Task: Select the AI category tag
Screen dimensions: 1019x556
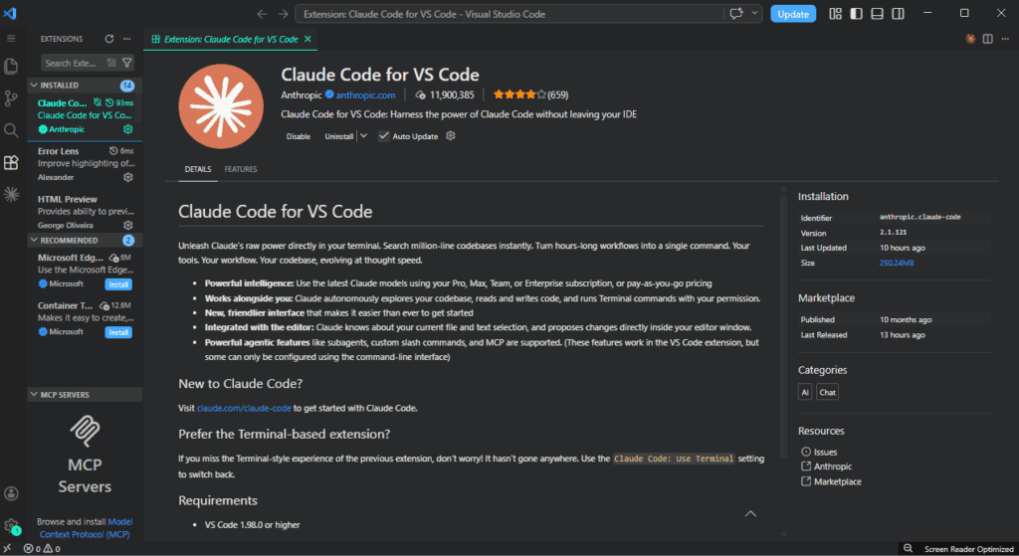Action: pos(804,392)
